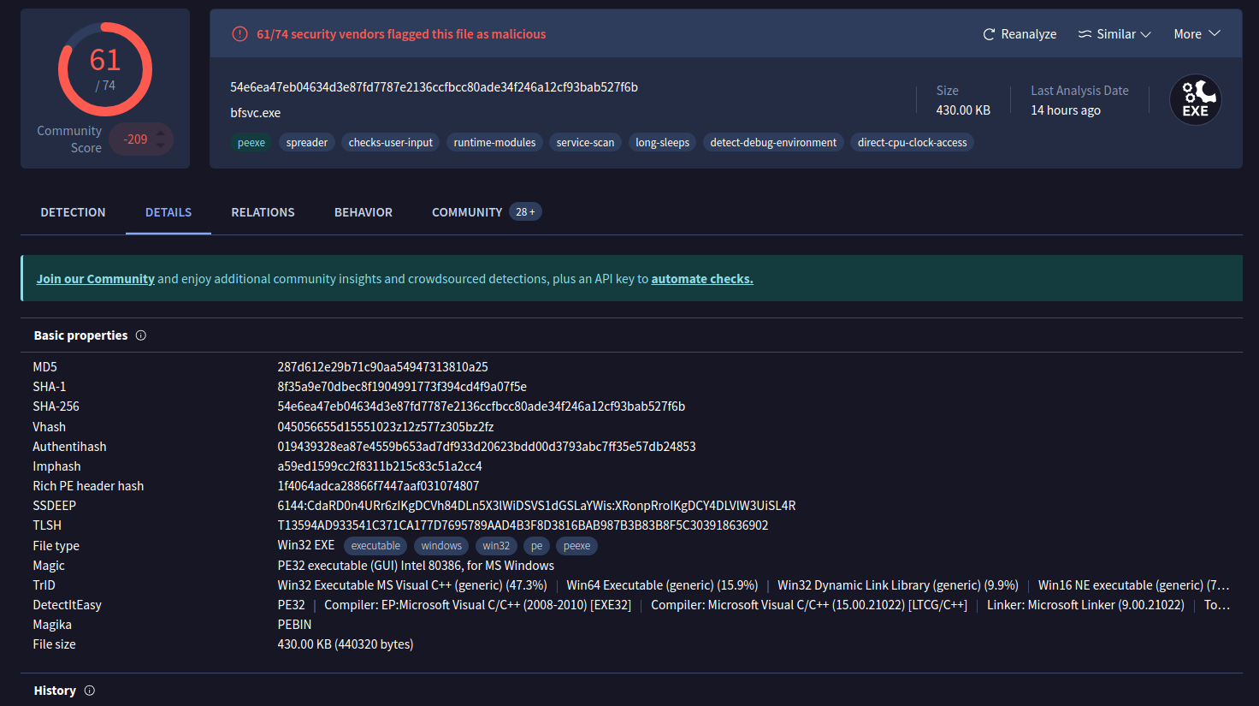Click the MD5 hash value

tap(382, 367)
